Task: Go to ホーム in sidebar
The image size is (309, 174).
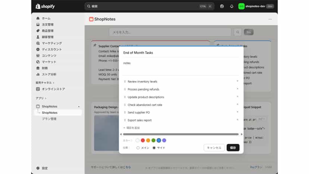Action: 46,18
